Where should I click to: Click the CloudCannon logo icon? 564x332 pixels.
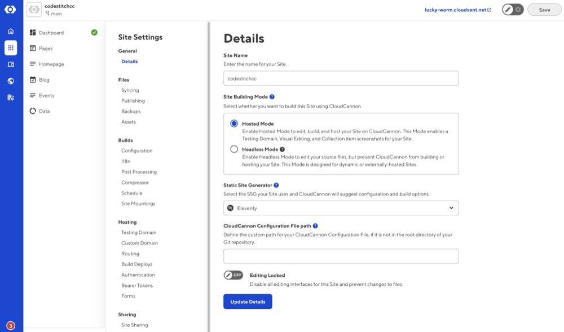tap(10, 8)
